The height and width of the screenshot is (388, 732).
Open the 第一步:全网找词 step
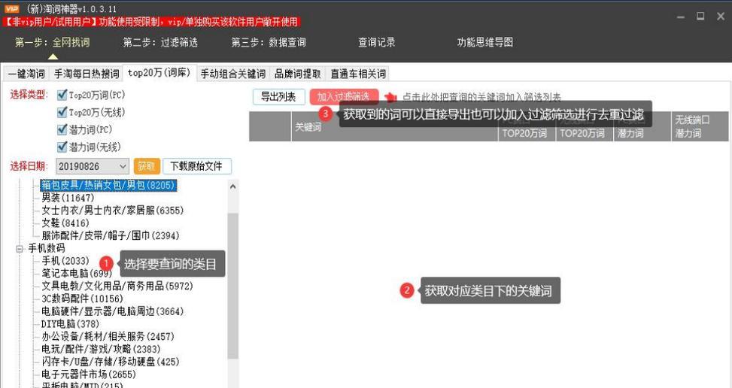[53, 42]
